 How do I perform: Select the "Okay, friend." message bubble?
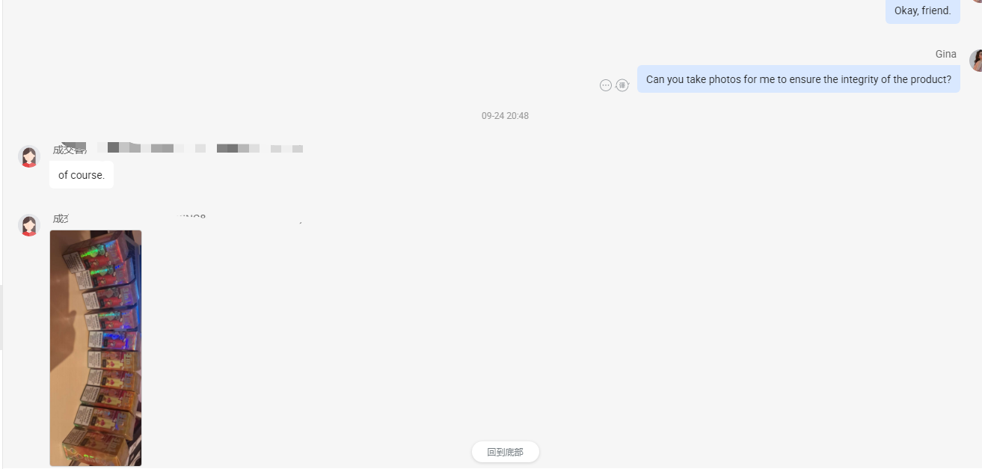[923, 10]
